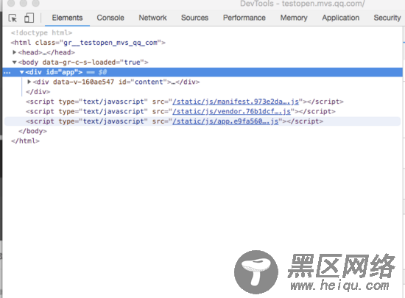The height and width of the screenshot is (298, 405).
Task: Collapse the div id="app" node
Action: [x=22, y=72]
